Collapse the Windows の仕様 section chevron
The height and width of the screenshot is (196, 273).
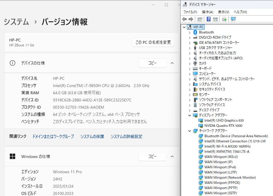[172, 157]
